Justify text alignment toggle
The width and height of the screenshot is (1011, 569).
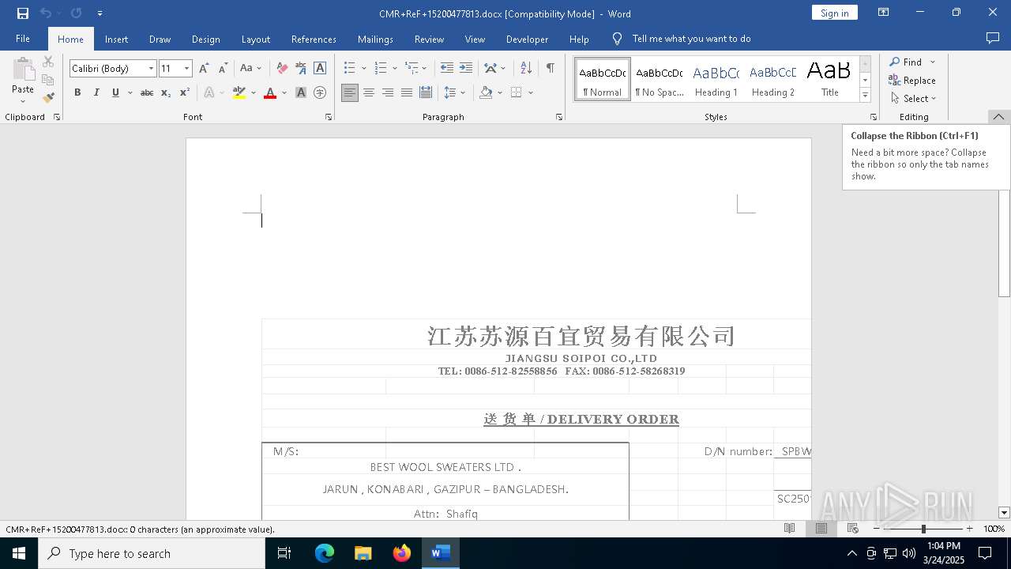click(407, 93)
